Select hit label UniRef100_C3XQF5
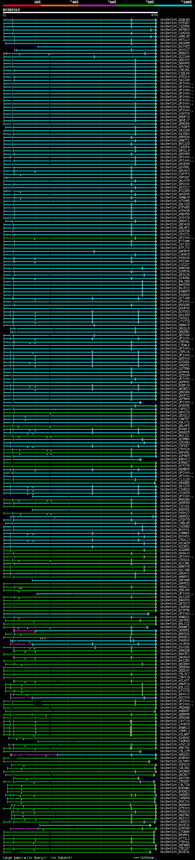The image size is (195, 860). [175, 127]
